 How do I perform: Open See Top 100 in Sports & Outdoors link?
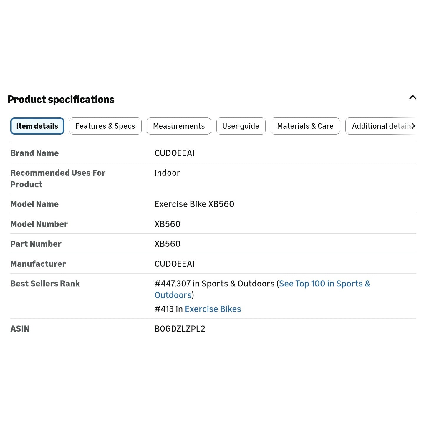point(262,289)
